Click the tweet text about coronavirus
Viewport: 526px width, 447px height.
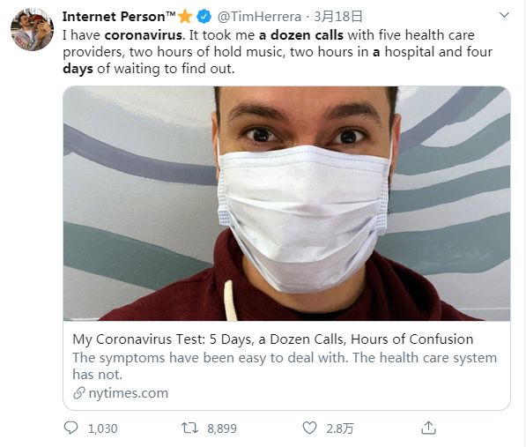tap(278, 52)
